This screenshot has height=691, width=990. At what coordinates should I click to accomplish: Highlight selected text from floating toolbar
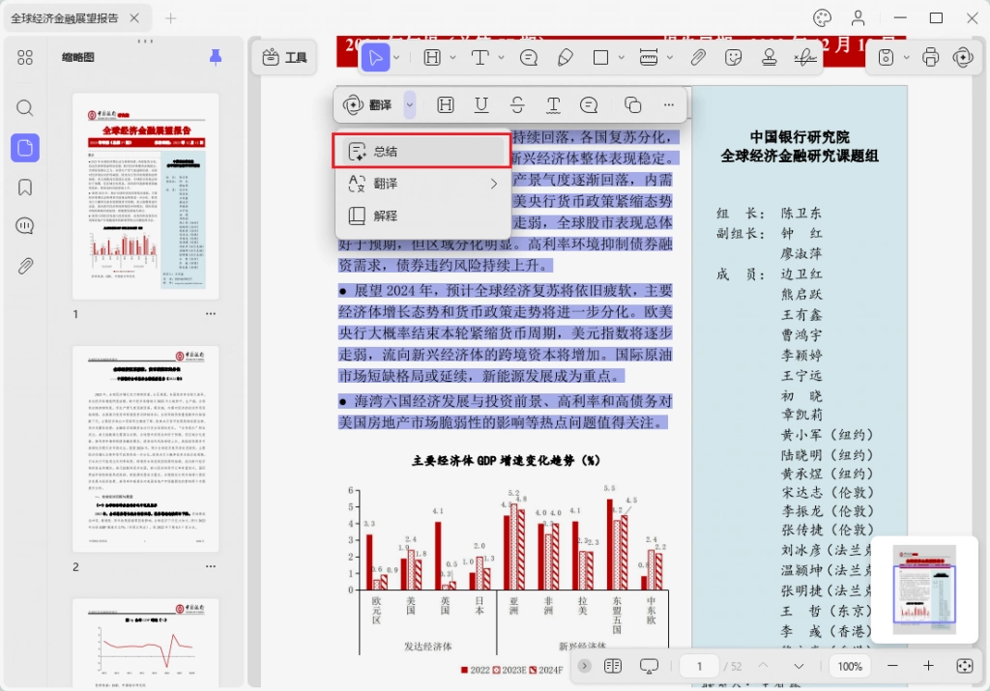coord(446,104)
